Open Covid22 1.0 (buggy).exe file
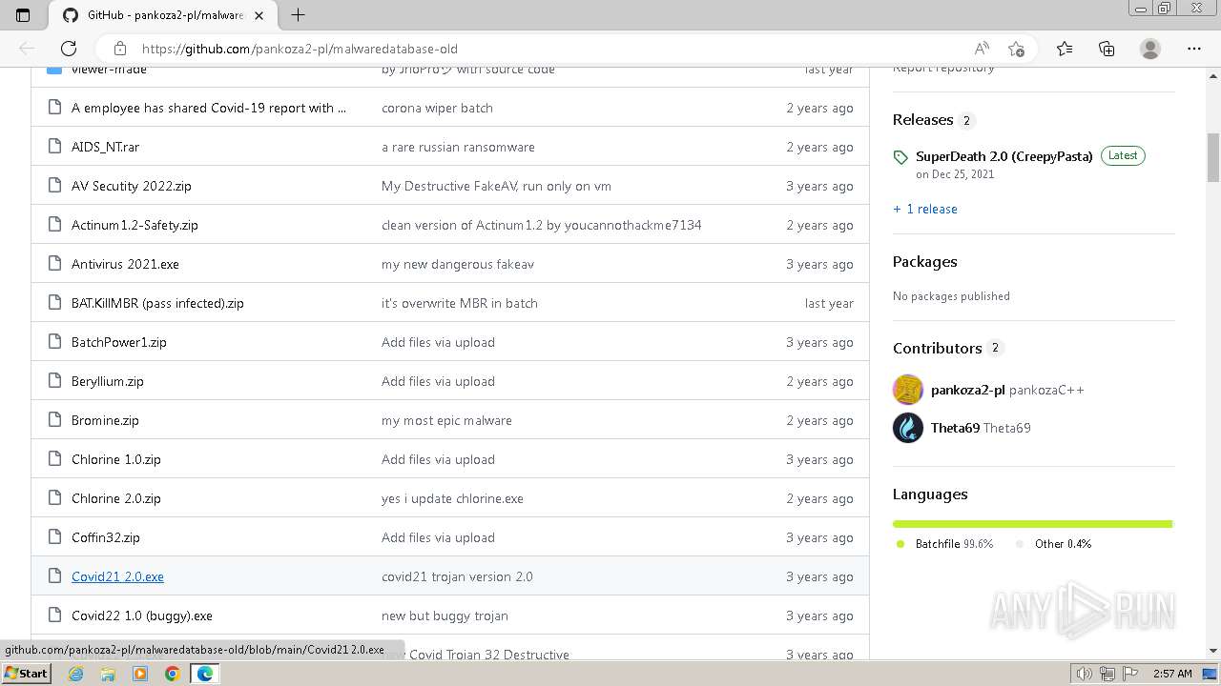Image resolution: width=1221 pixels, height=686 pixels. pyautogui.click(x=142, y=615)
